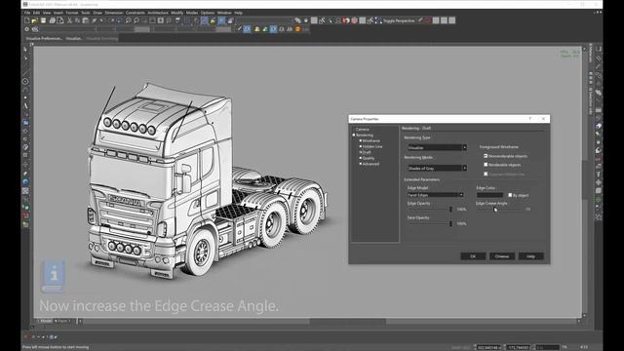Toggle Nonrenderable objects checkbox
Screen dimensions: 624x351
(486, 156)
